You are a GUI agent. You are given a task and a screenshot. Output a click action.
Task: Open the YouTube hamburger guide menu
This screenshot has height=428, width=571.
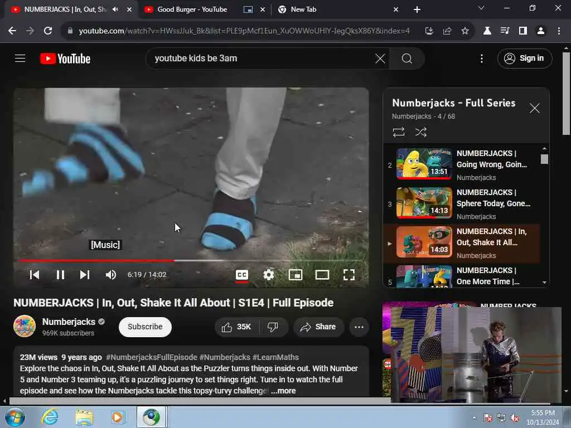point(20,58)
